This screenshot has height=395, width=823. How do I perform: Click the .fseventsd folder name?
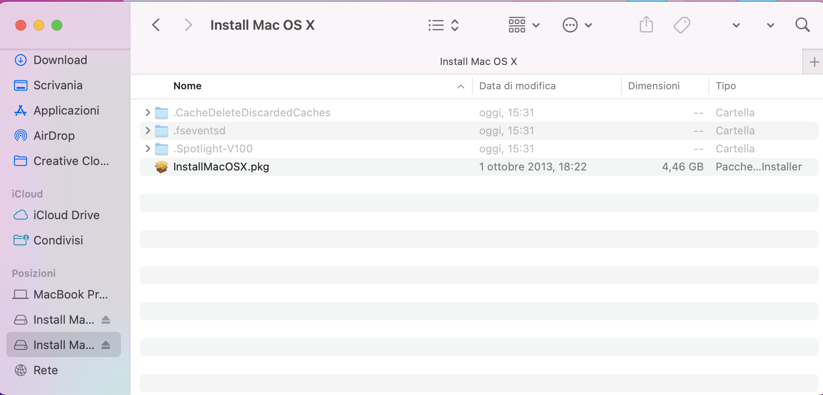tap(199, 131)
